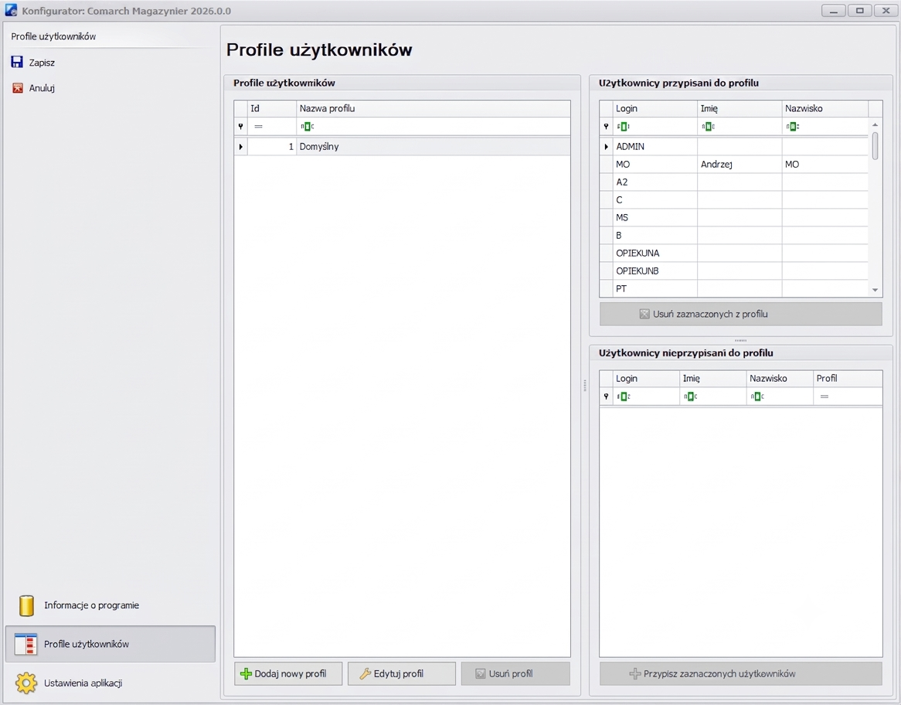Click the filter row pin icon in unassigned users grid

click(607, 397)
